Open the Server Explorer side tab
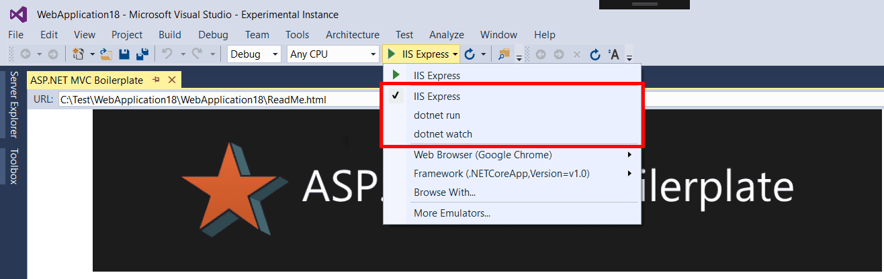 (x=13, y=104)
